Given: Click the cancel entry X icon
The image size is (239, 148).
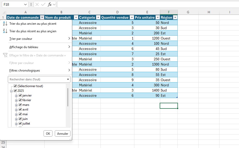Looking at the screenshot, I should click(37, 4).
